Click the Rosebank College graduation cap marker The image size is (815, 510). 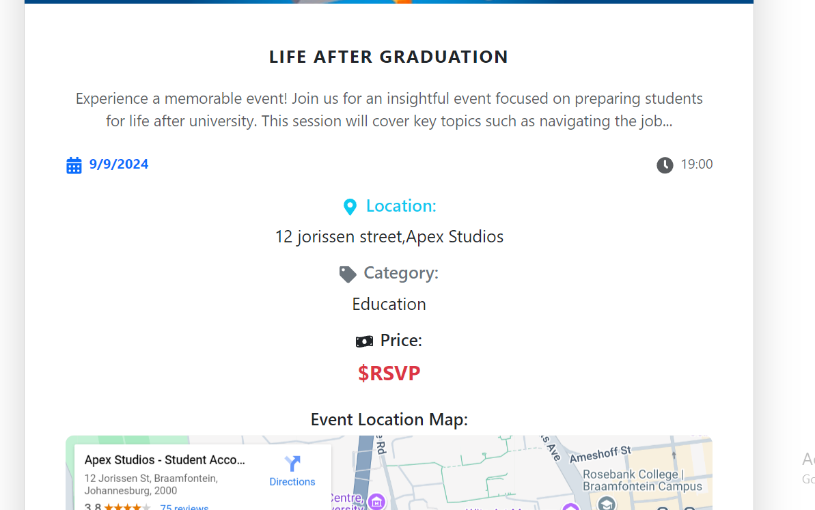(606, 504)
